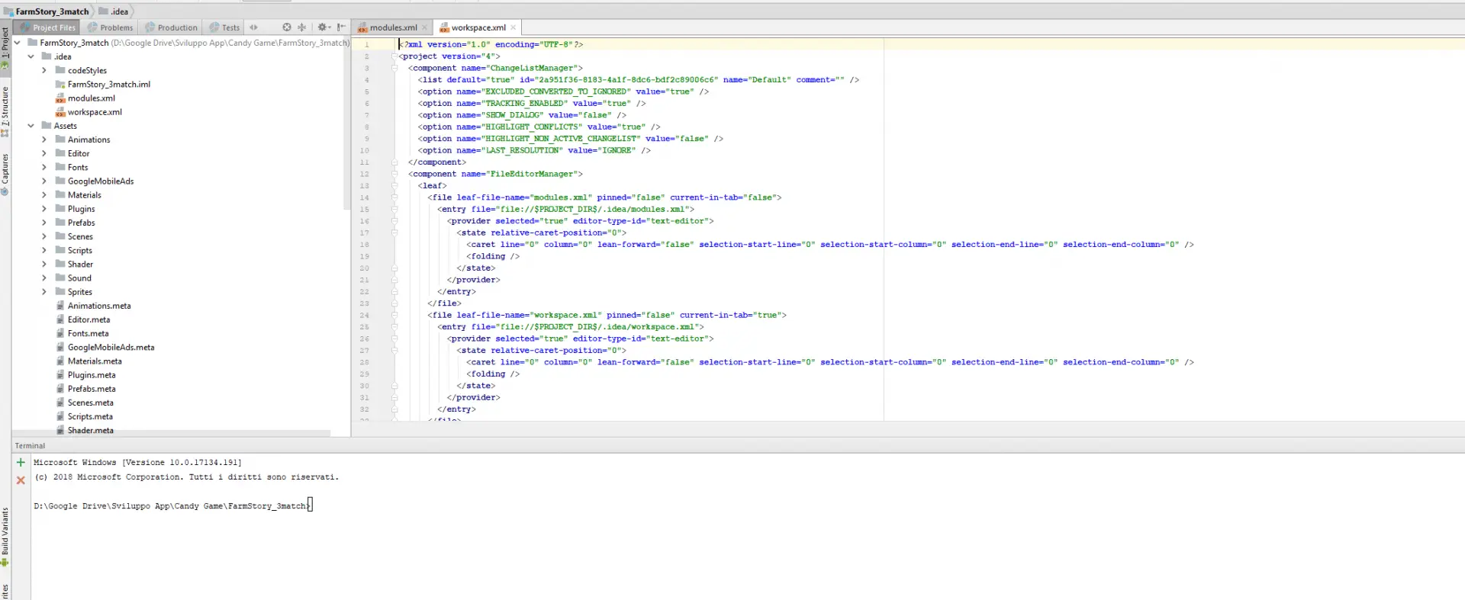Toggle the Captures side tool window
Screen dimensions: 1465x600
coord(5,175)
